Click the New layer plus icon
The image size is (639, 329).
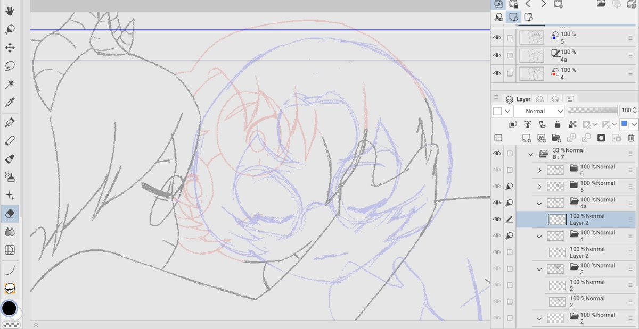(526, 138)
